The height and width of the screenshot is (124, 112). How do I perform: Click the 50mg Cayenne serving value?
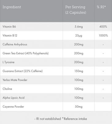[x=79, y=107]
